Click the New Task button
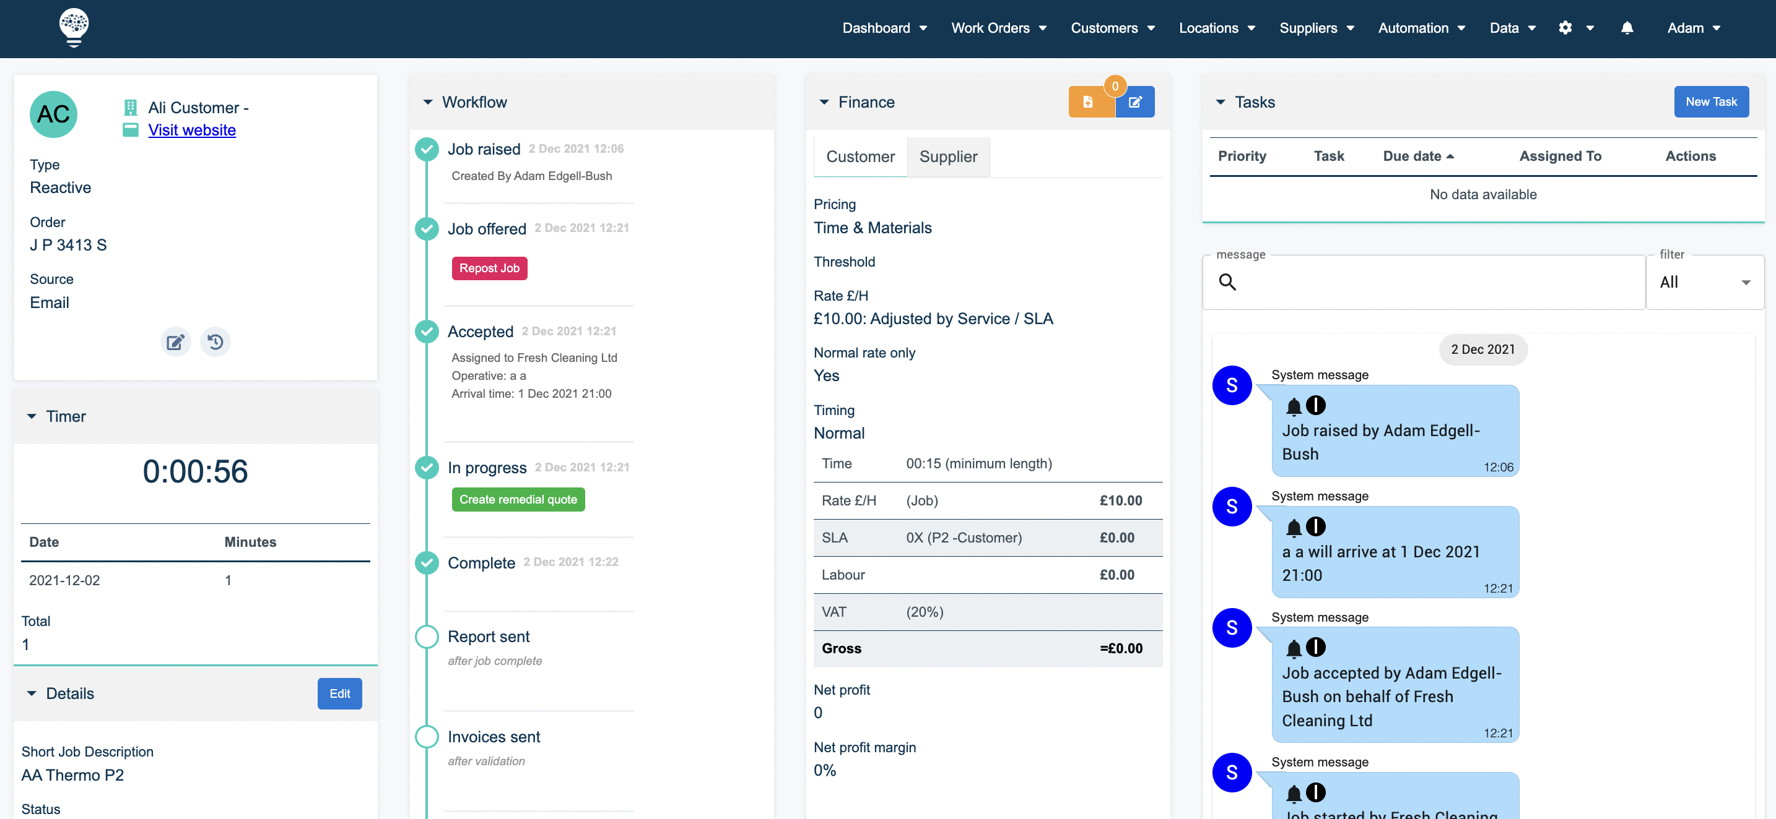Viewport: 1776px width, 819px height. [1711, 101]
